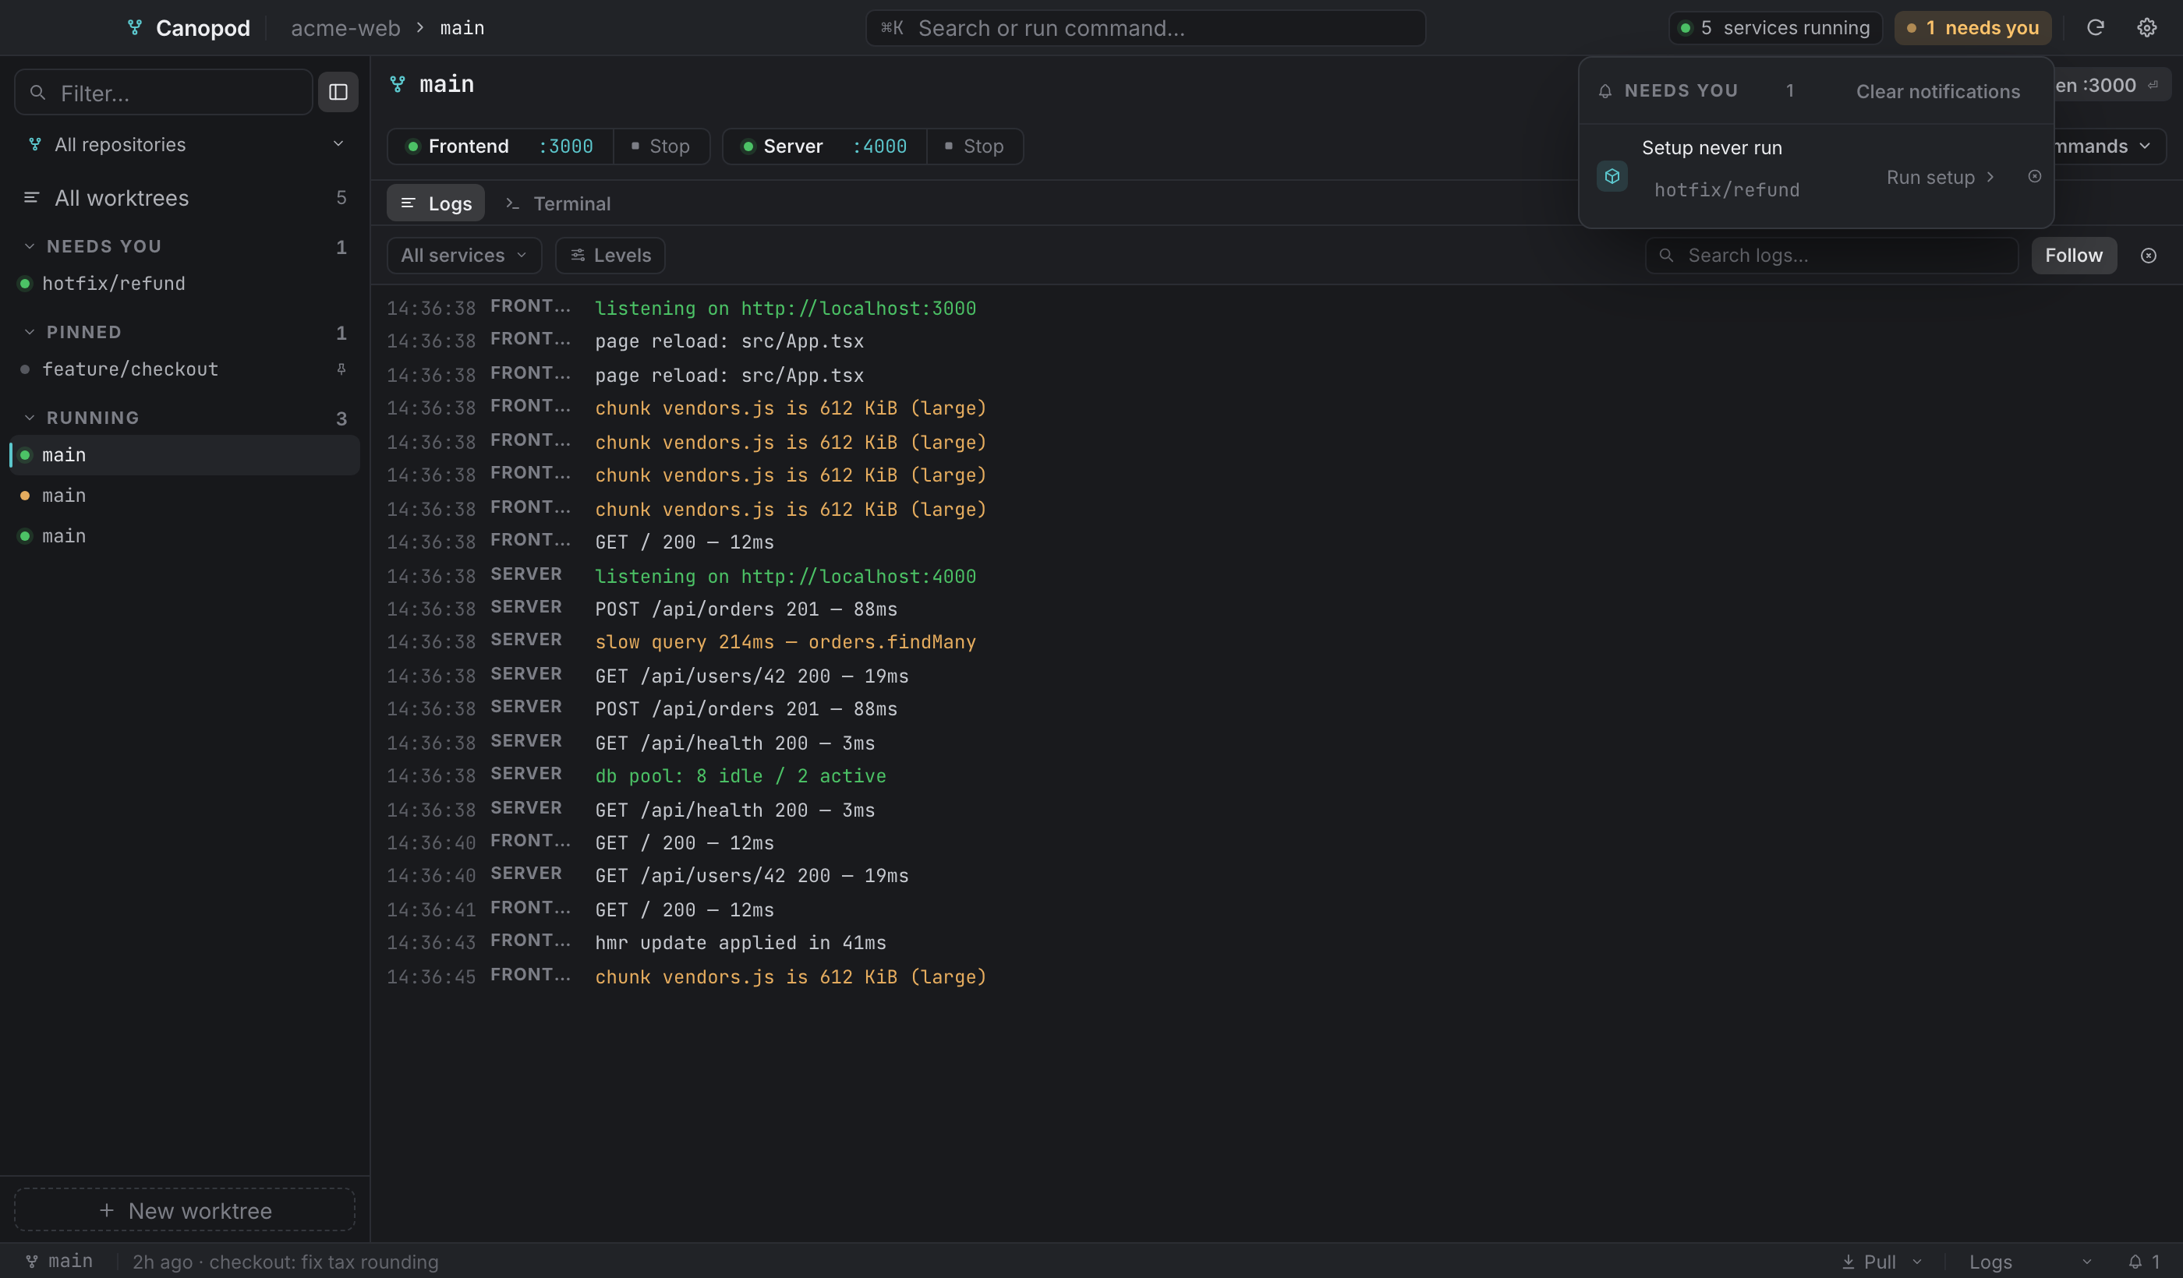Create a New worktree
This screenshot has width=2183, height=1278.
(x=186, y=1210)
